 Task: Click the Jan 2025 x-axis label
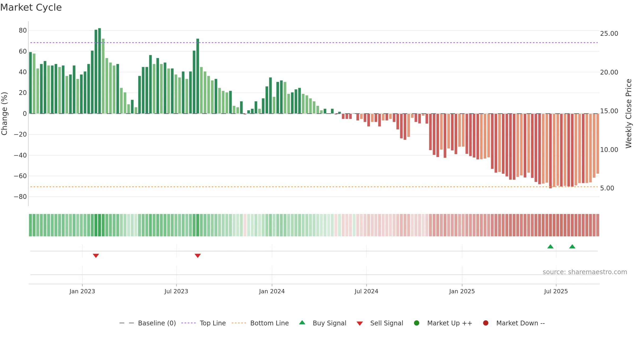click(x=462, y=291)
